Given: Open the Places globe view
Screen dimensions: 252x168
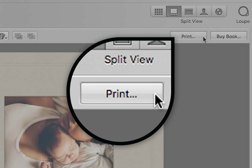Looking at the screenshot, I should (x=219, y=12).
